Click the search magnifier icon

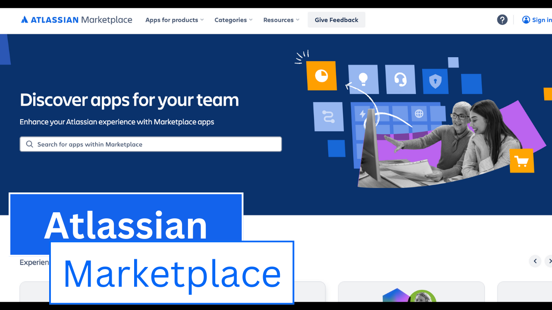pos(29,144)
